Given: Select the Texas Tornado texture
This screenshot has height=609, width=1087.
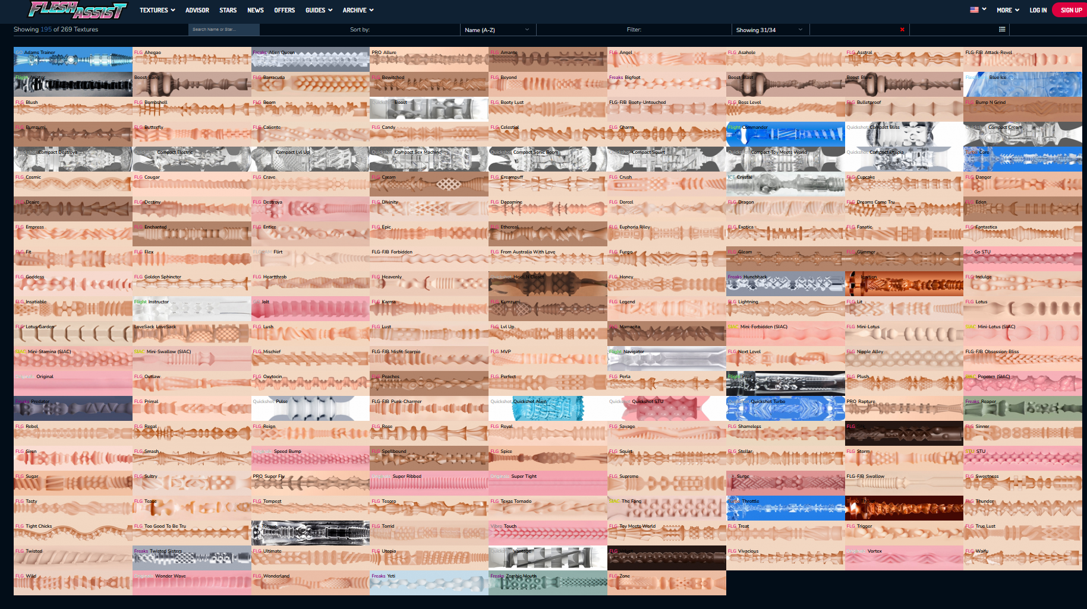Looking at the screenshot, I should click(x=548, y=508).
